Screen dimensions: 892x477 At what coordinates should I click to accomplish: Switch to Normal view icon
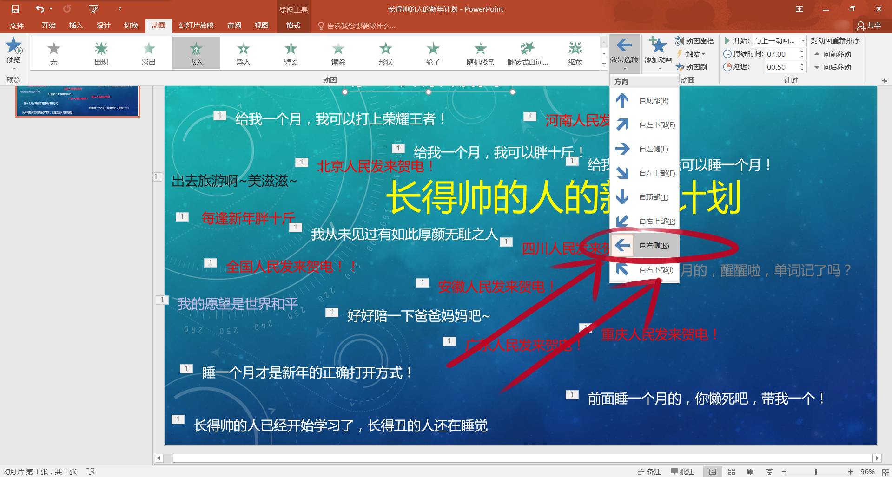point(712,471)
